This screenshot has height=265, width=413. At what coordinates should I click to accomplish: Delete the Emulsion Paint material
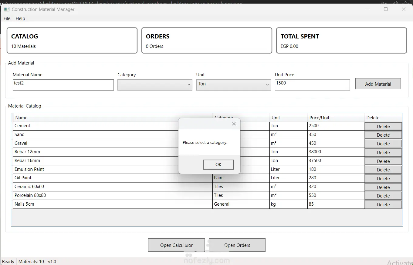(x=383, y=170)
